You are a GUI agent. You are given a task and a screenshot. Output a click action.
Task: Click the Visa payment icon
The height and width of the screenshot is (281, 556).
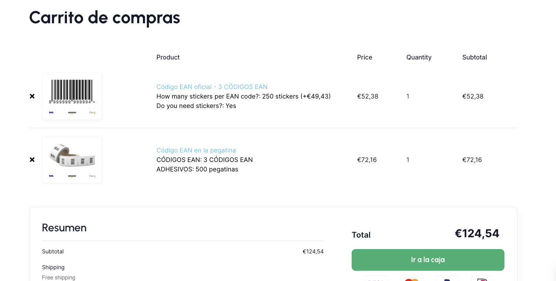(x=376, y=279)
